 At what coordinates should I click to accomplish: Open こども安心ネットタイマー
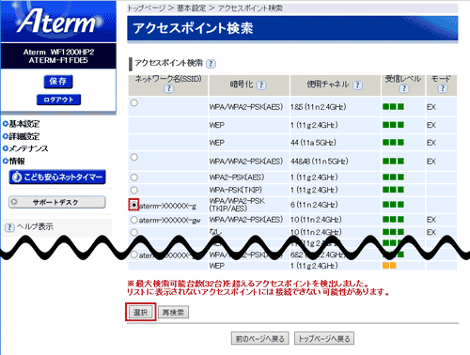[x=57, y=177]
